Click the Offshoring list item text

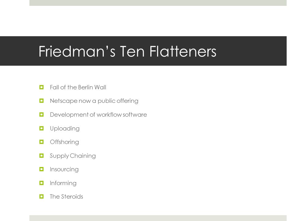pyautogui.click(x=64, y=142)
